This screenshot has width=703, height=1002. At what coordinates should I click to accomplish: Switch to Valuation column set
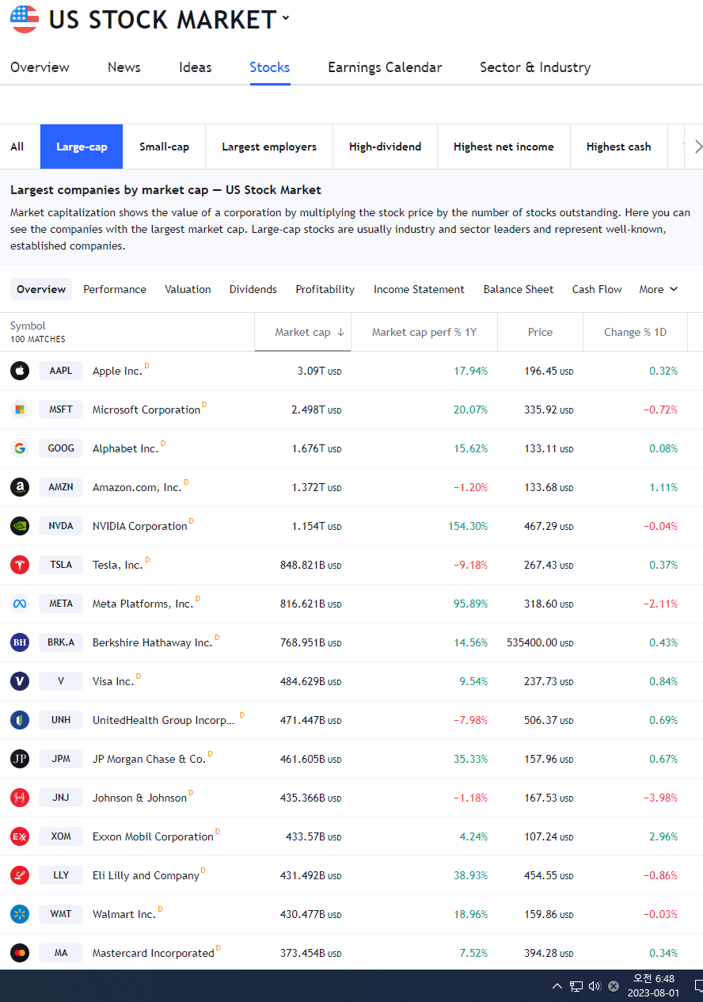(188, 289)
